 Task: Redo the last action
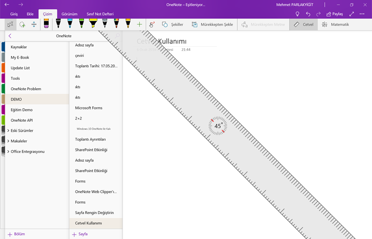tap(319, 14)
